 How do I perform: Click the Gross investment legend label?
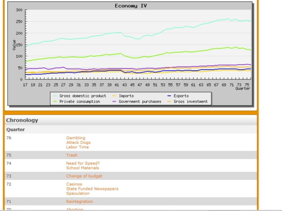pos(191,102)
